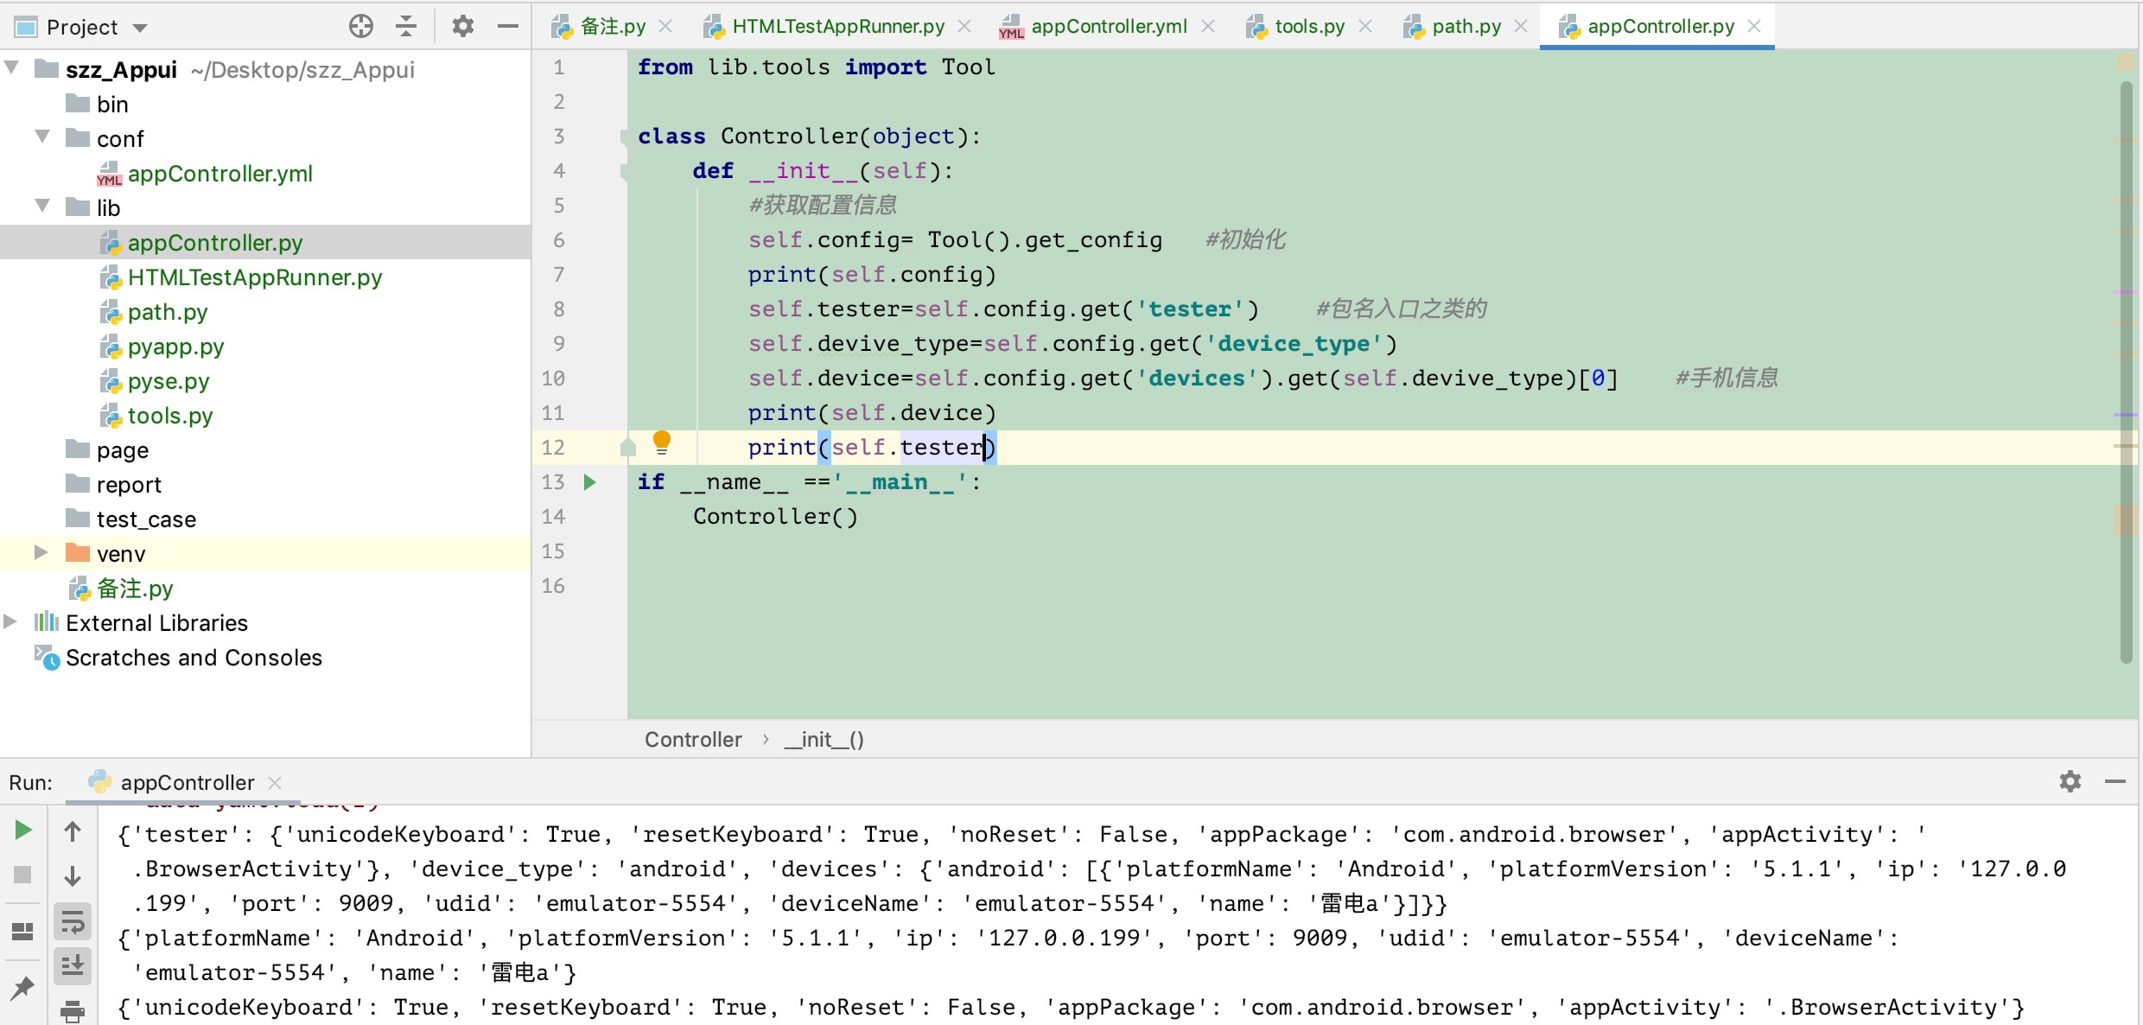The height and width of the screenshot is (1025, 2143).
Task: Toggle soft-wrap in Run console
Action: (73, 923)
